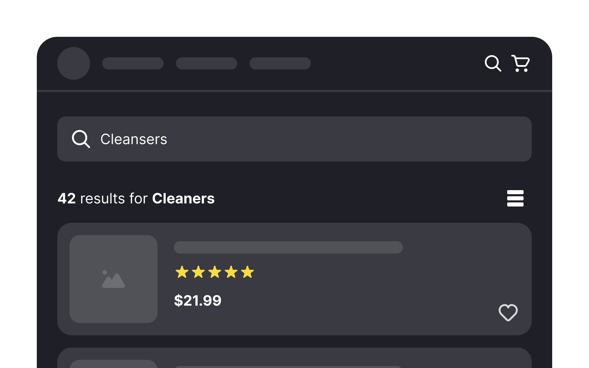Open the shopping cart
The height and width of the screenshot is (368, 589).
coord(520,63)
